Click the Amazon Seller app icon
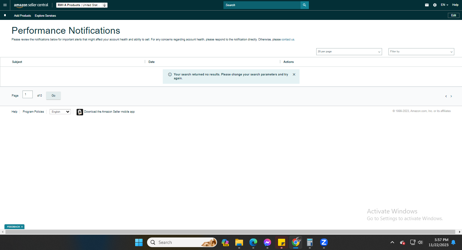 (80, 112)
